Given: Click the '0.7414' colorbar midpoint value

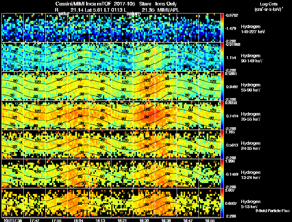Looking at the screenshot, I should (232, 116).
